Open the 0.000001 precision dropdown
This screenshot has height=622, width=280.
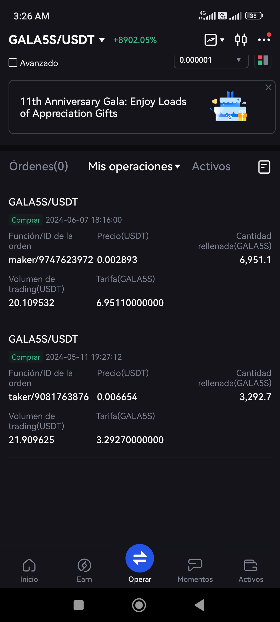[211, 60]
